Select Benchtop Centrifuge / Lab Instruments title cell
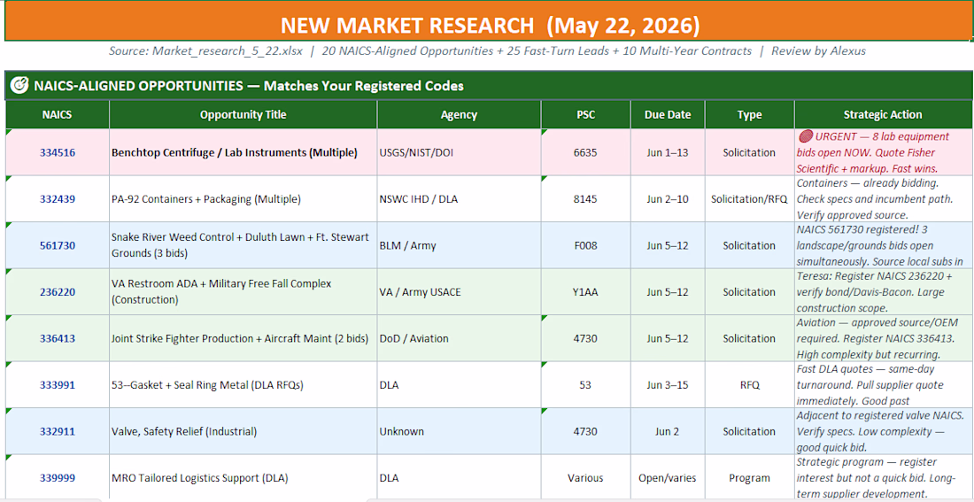The height and width of the screenshot is (502, 974). tap(243, 152)
